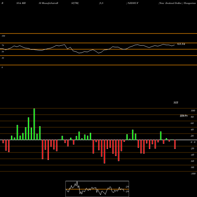Screen dimensions: 197x197
Task: Select the tallest green MR histogram bar
Action: pyautogui.click(x=34, y=124)
